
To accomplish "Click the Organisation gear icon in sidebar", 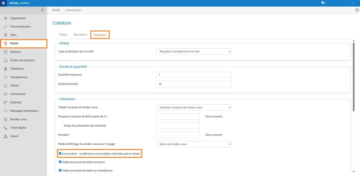I will [x=5, y=18].
